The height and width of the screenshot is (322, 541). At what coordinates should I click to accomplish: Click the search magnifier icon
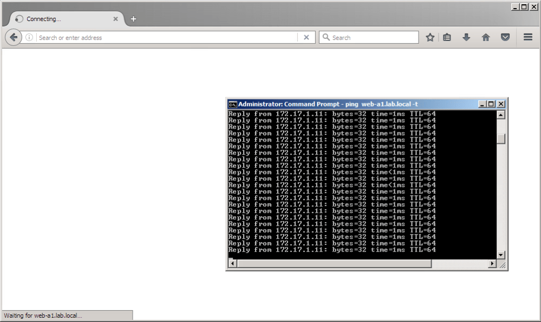326,37
